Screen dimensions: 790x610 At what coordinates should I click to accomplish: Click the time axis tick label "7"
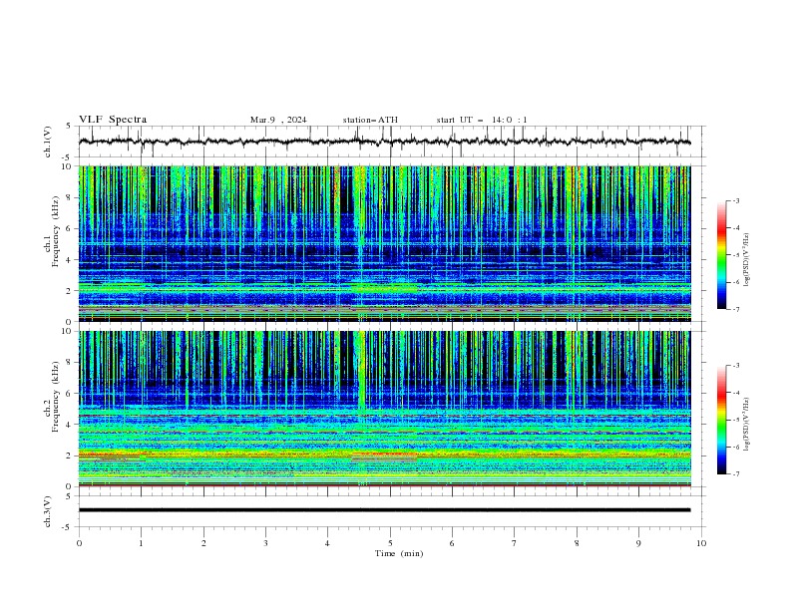[x=514, y=543]
